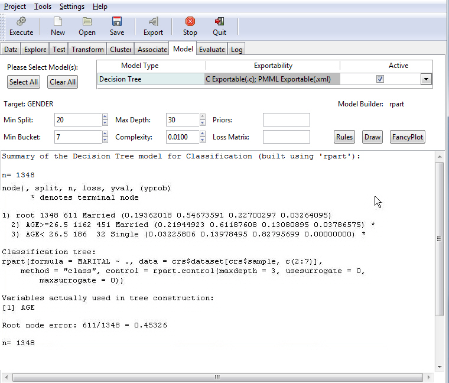449x383 pixels.
Task: Select the Model tab
Action: 183,48
